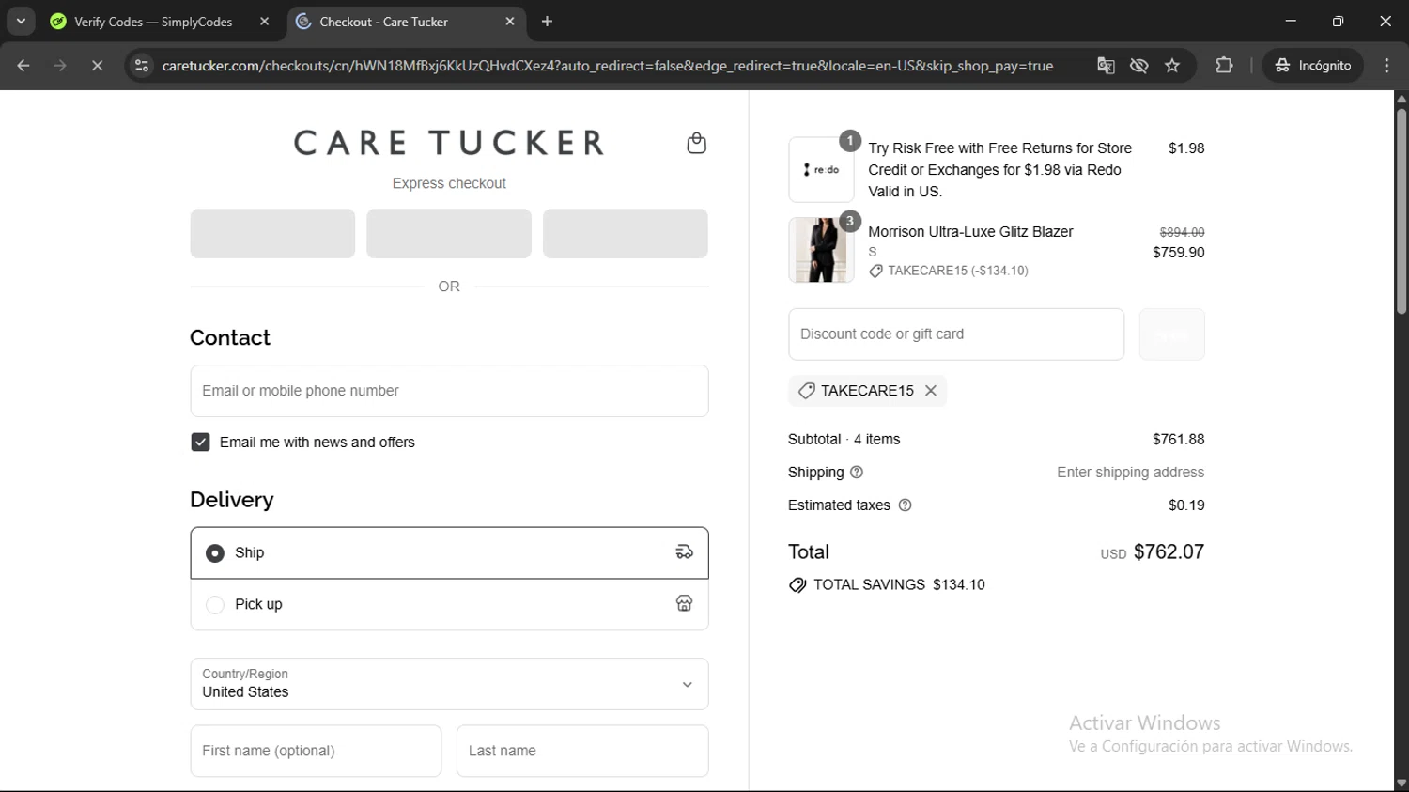The height and width of the screenshot is (792, 1409).
Task: Click the TOTAL SAVINGS tag icon
Action: click(x=797, y=585)
